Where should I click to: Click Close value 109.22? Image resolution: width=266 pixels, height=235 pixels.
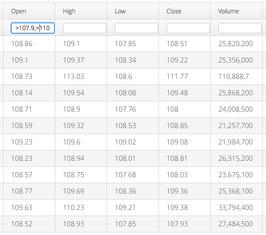177,60
